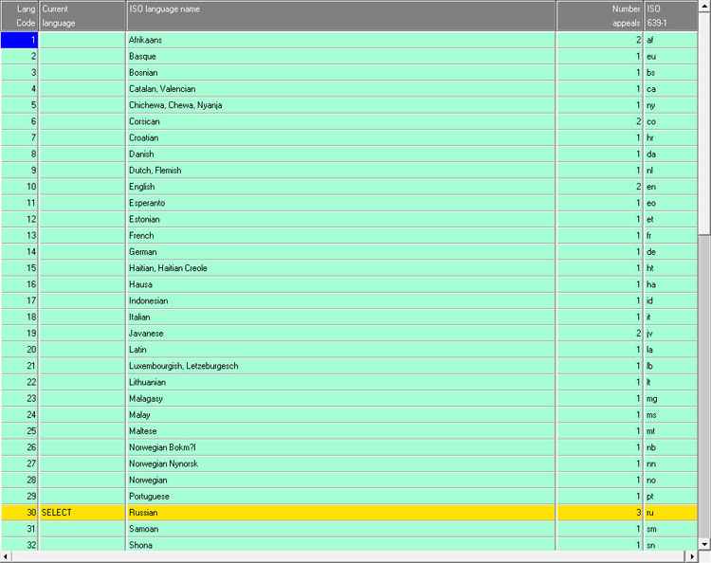The width and height of the screenshot is (711, 563).
Task: Click the horizontal scrollbar left arrow
Action: point(6,556)
